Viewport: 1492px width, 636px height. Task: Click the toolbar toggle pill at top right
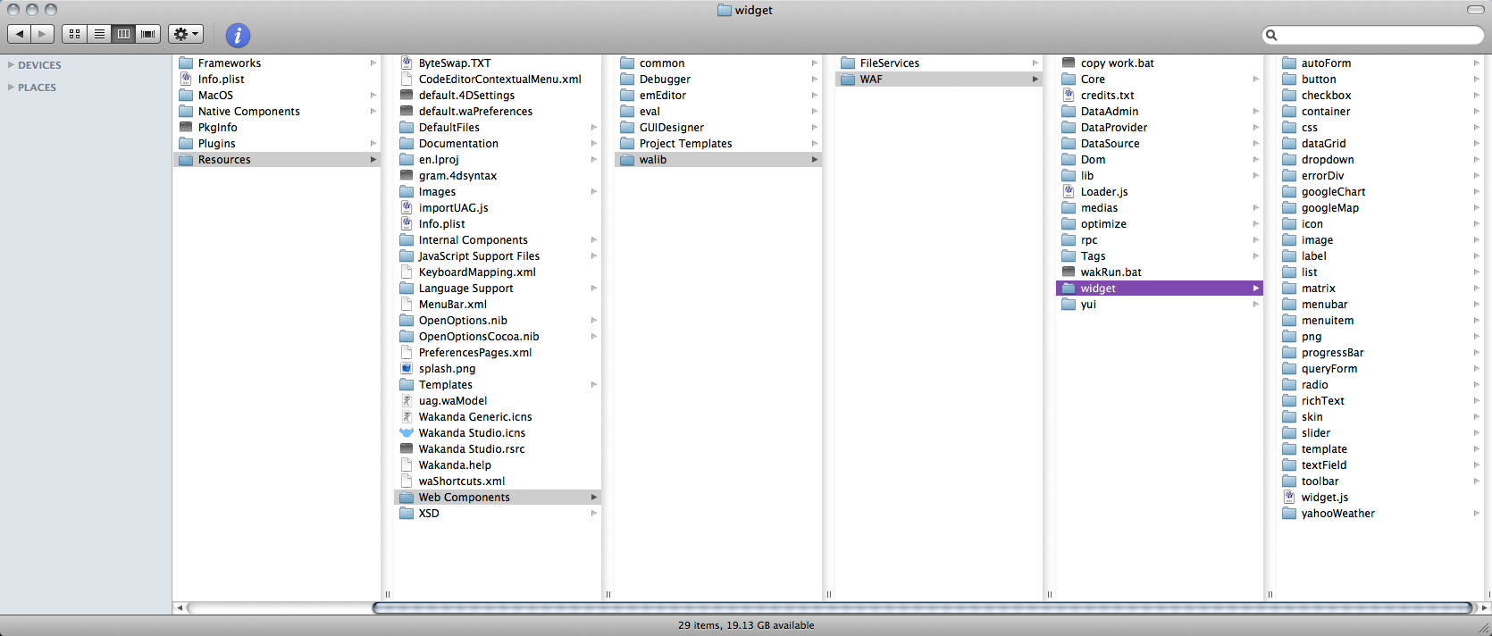click(x=1475, y=10)
